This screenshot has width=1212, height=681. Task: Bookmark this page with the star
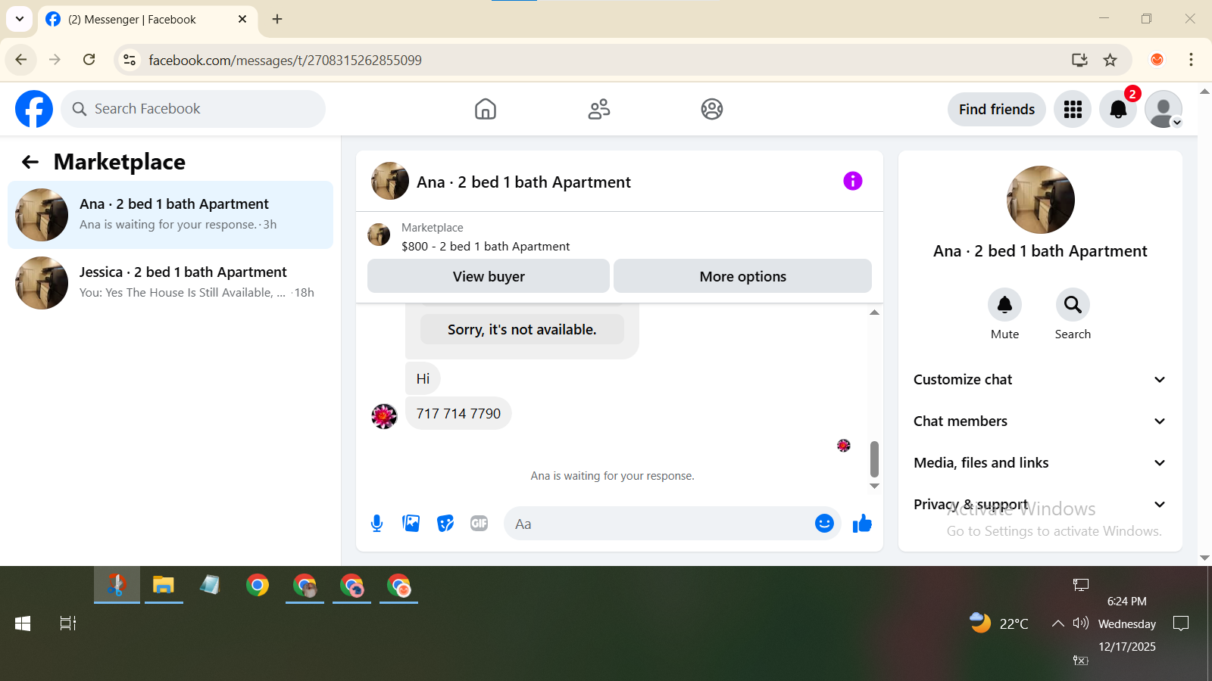pos(1110,60)
